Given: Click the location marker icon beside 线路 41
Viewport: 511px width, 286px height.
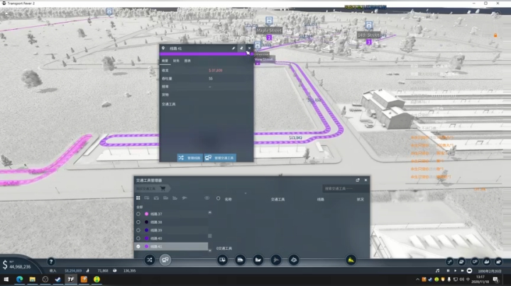Looking at the screenshot, I should (163, 48).
